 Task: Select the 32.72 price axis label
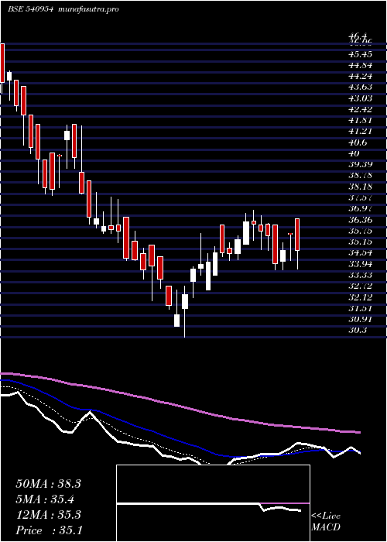(361, 286)
